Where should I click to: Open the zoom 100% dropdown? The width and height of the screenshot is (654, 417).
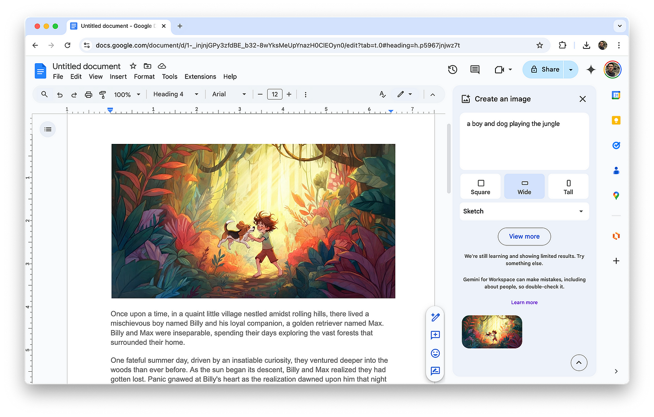(127, 95)
